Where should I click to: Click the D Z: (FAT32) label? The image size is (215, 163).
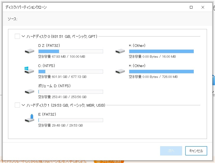pos(49,46)
